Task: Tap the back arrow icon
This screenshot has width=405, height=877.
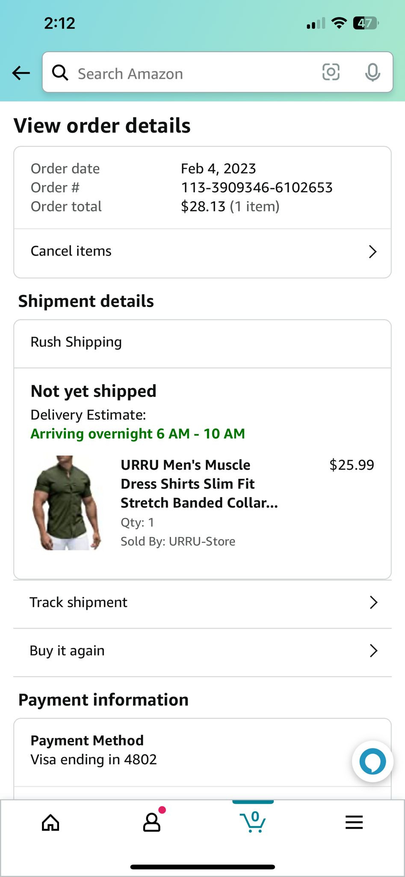Action: pos(21,73)
